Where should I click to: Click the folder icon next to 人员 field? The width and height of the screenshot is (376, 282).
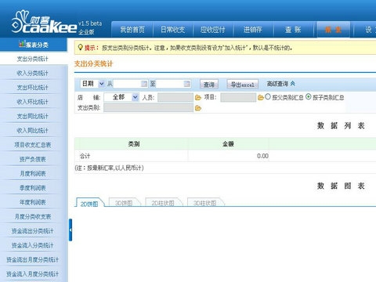click(x=198, y=98)
